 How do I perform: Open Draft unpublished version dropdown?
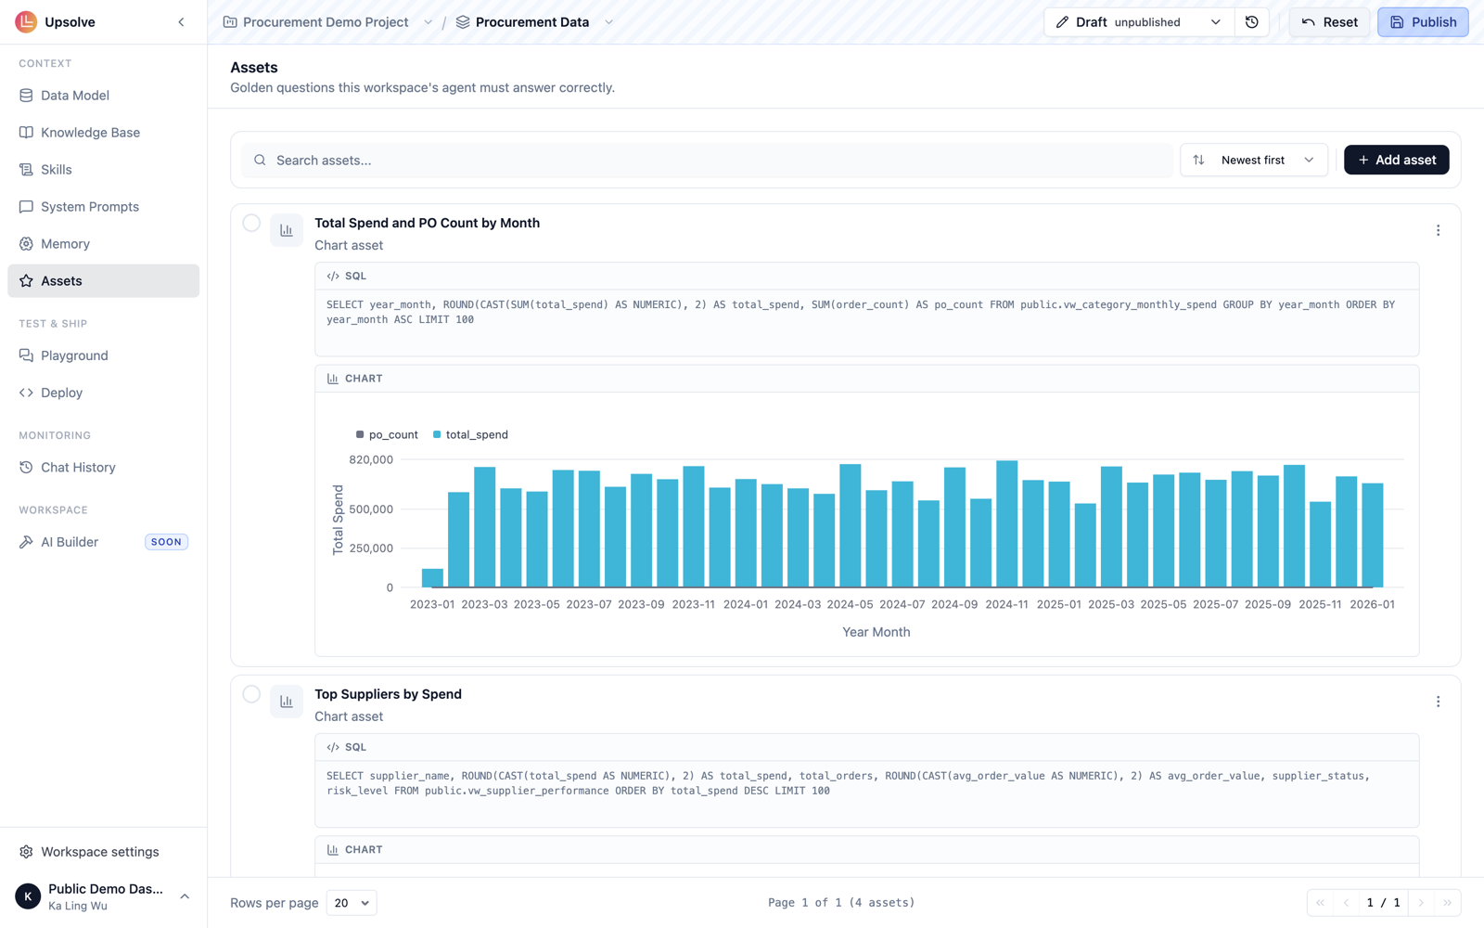pos(1139,22)
